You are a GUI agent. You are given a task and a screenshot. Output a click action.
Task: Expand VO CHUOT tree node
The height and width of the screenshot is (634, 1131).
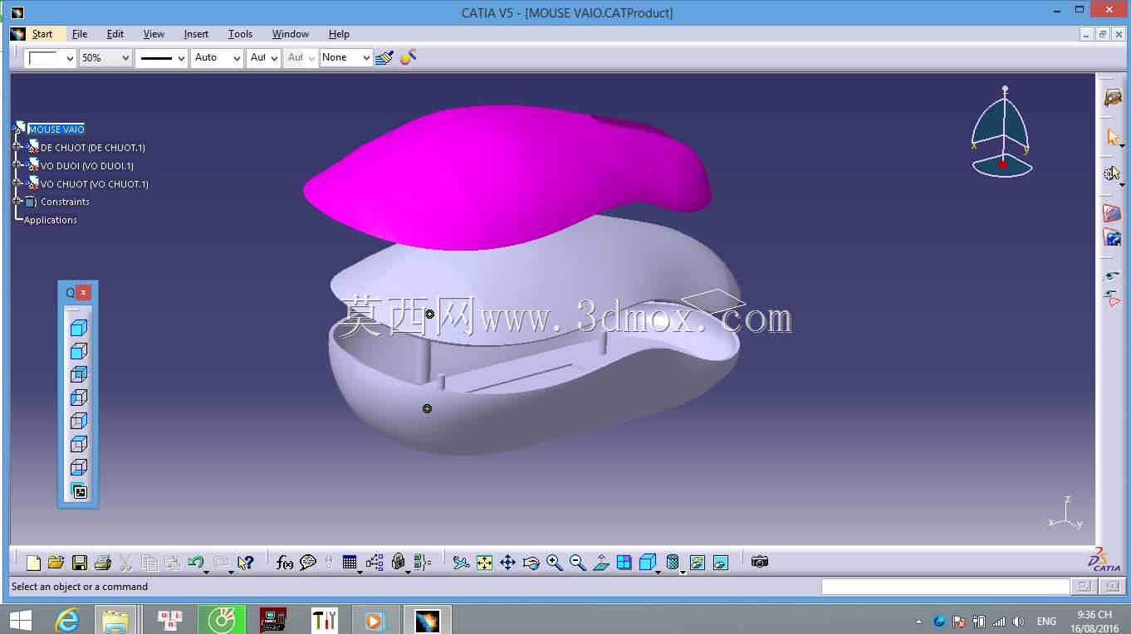click(x=17, y=183)
